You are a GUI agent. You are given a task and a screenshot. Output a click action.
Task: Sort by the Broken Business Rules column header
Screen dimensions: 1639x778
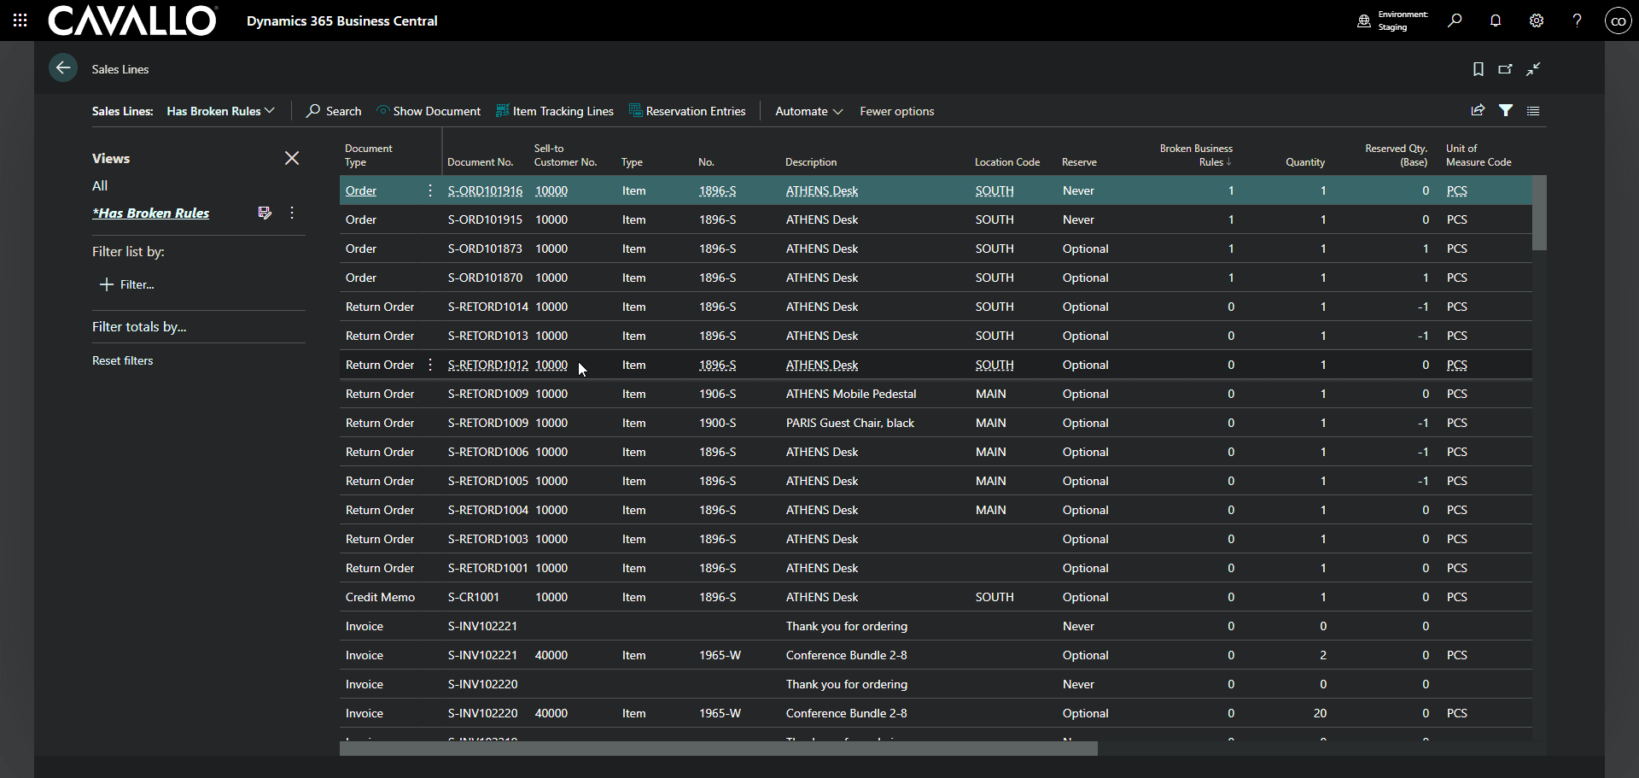click(x=1195, y=155)
